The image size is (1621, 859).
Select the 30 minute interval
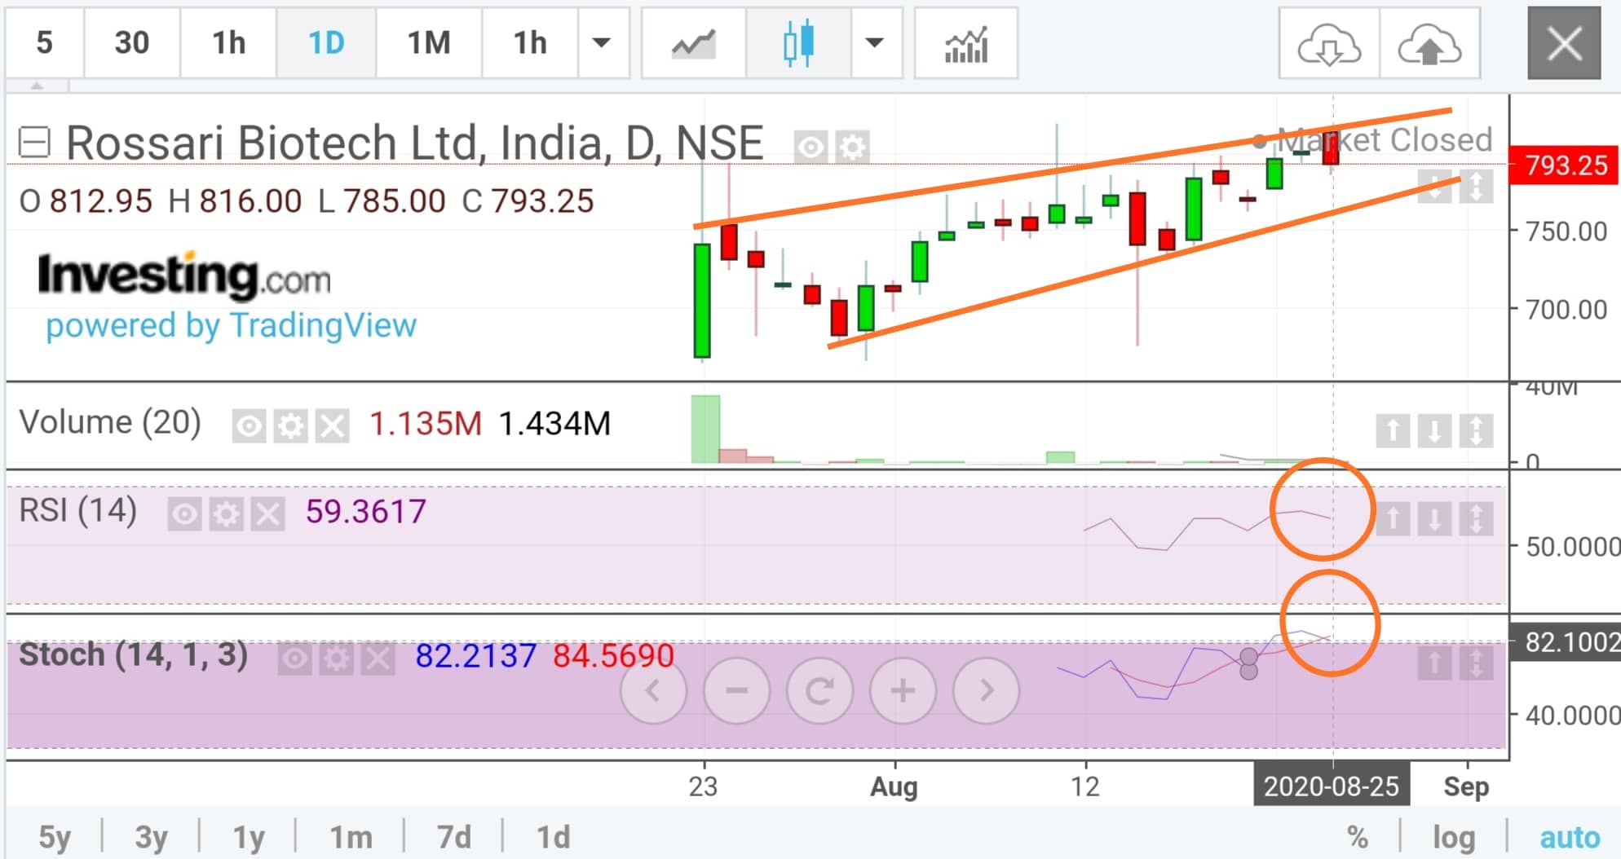click(131, 43)
